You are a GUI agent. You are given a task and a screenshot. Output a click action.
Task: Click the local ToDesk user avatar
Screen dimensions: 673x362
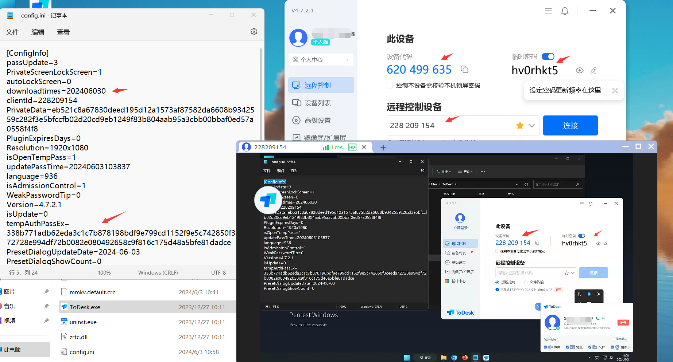click(x=298, y=38)
